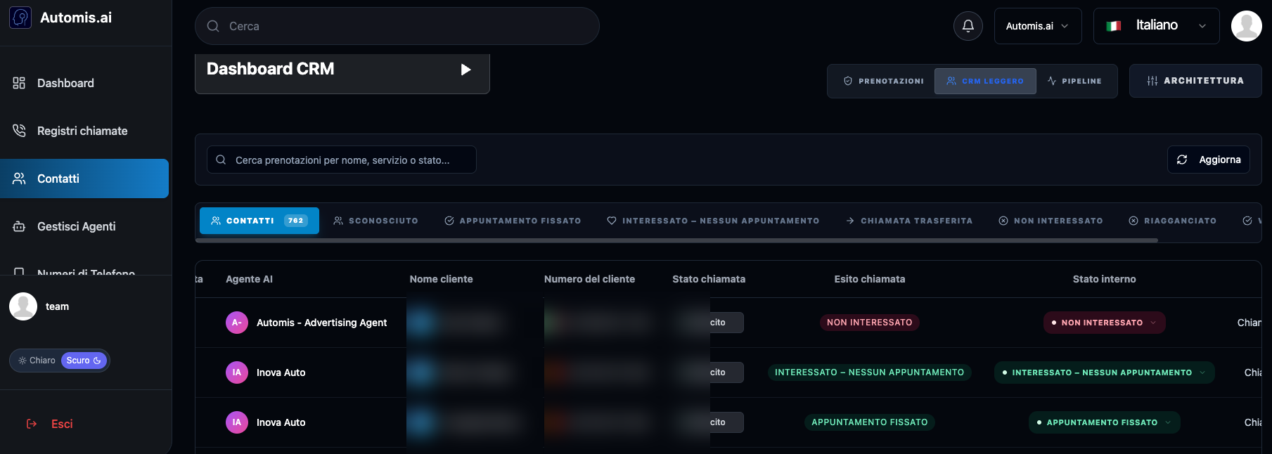Click the Italian flag icon

click(1114, 26)
